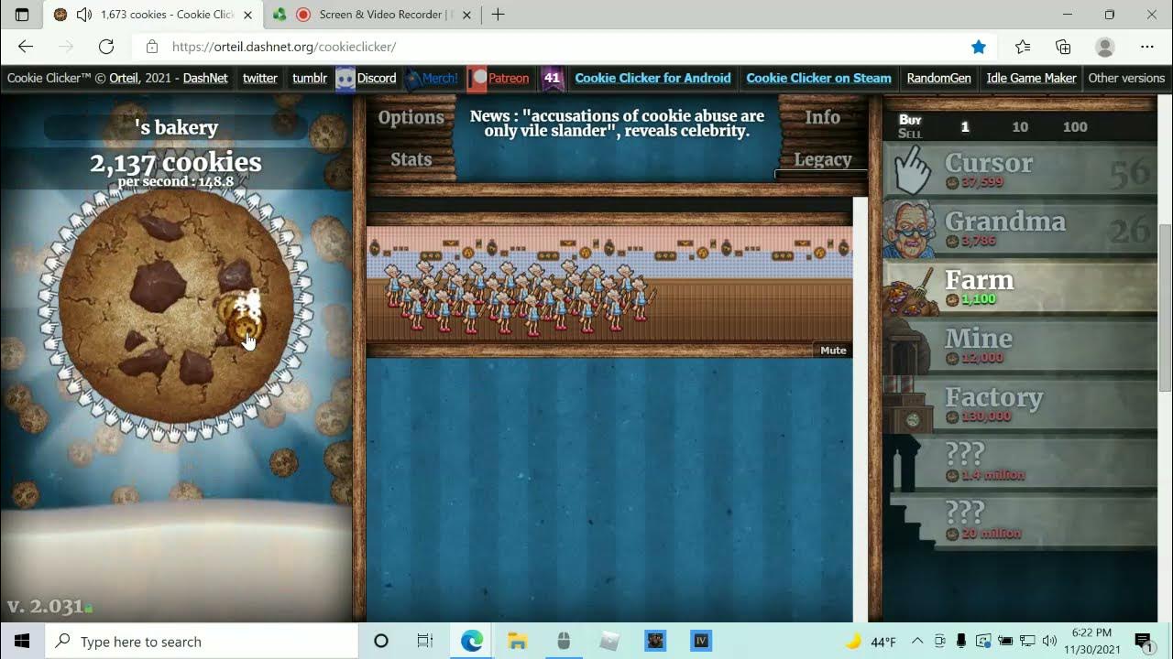1173x659 pixels.
Task: Buy a Cursor building
Action: pos(1020,170)
